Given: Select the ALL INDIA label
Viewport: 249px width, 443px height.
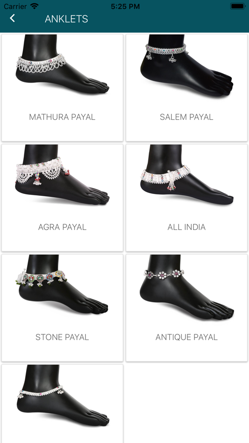Looking at the screenshot, I should click(187, 227).
